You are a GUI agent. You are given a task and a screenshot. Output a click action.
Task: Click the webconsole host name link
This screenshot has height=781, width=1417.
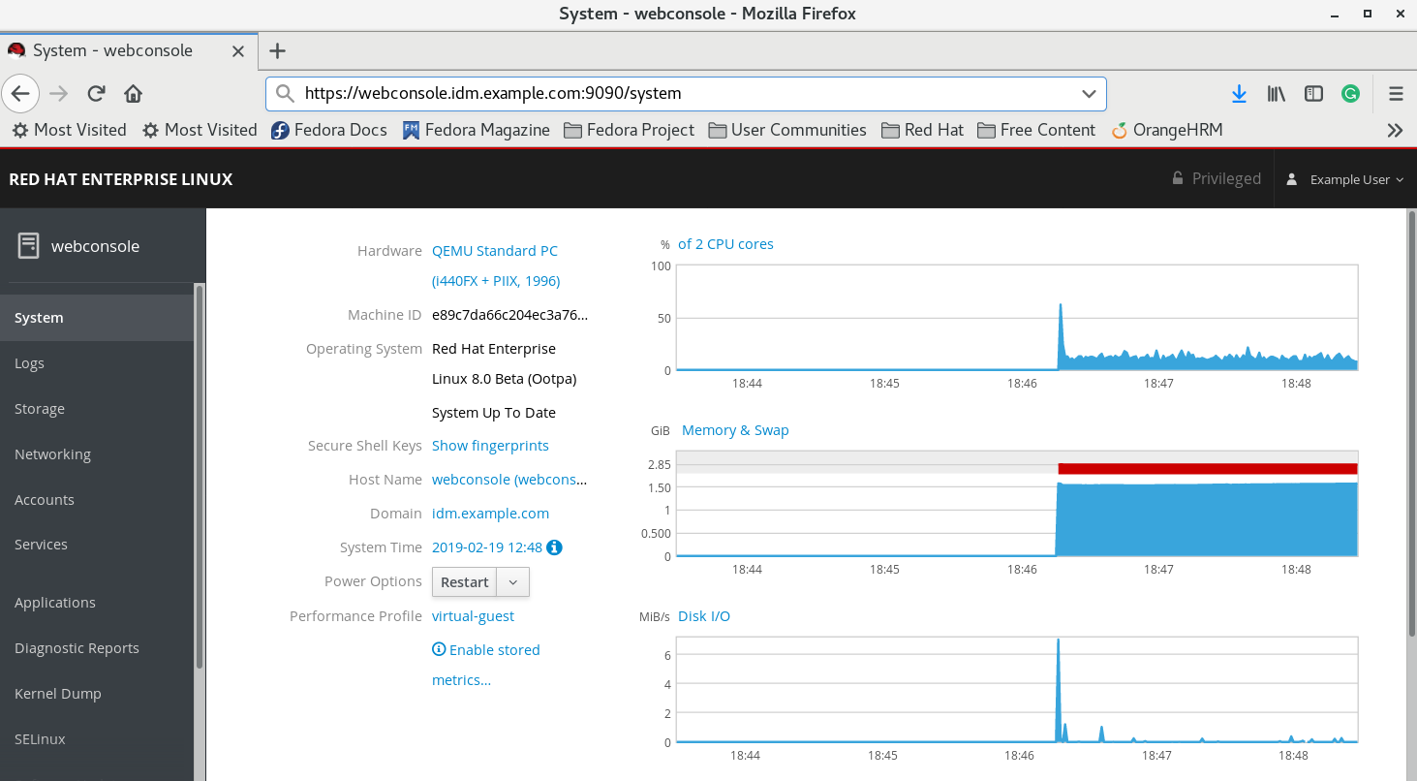tap(509, 480)
